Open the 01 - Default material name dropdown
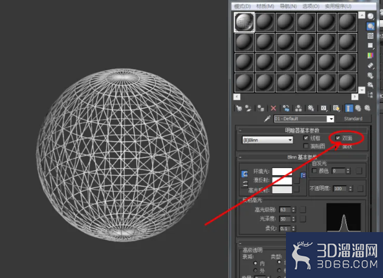The width and height of the screenshot is (383, 278). [x=331, y=119]
